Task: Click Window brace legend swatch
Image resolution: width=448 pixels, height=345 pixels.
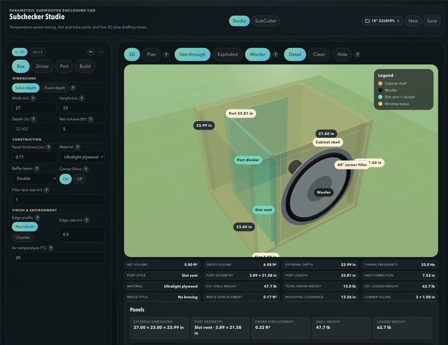Action: 380,104
